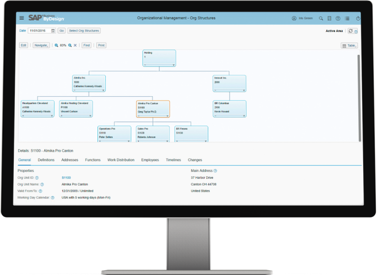Viewport: 377px width, 275px height.
Task: Click help icon beside Org Unit ID
Action: click(37, 177)
